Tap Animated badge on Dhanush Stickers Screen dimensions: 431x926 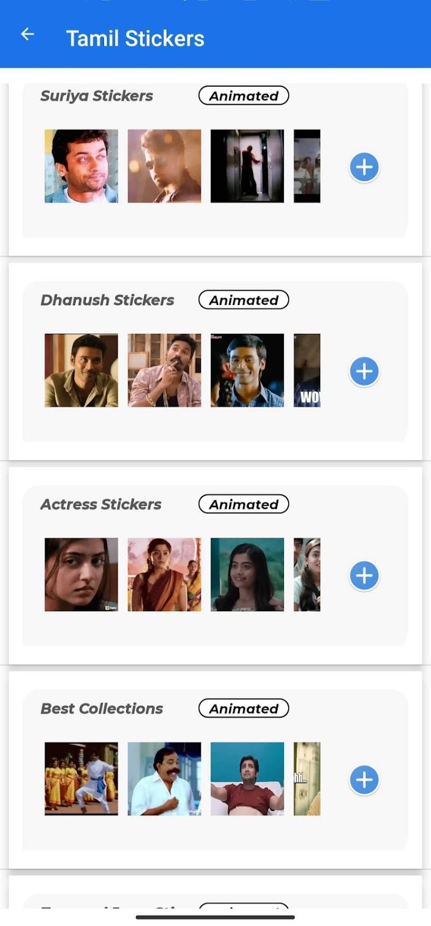pos(244,300)
